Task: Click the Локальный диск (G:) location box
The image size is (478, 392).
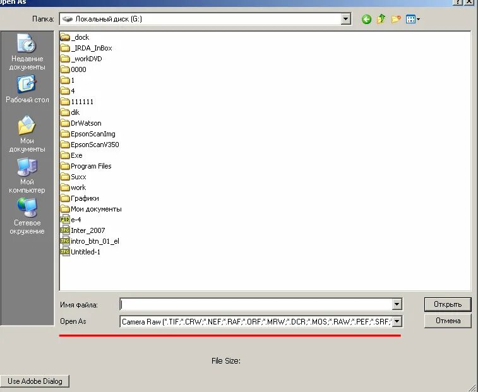Action: [x=205, y=19]
